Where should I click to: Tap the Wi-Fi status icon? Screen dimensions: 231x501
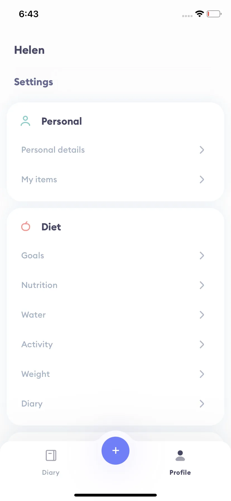pyautogui.click(x=199, y=14)
